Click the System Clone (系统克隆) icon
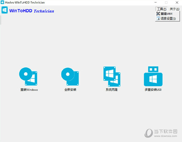The height and width of the screenshot is (142, 182). (112, 76)
